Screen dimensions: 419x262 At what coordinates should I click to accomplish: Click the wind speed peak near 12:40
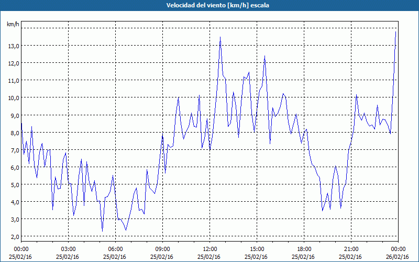coord(220,37)
